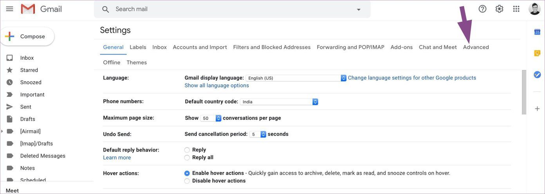Click the Gmail envelope logo
This screenshot has height=194, width=545.
click(x=28, y=9)
